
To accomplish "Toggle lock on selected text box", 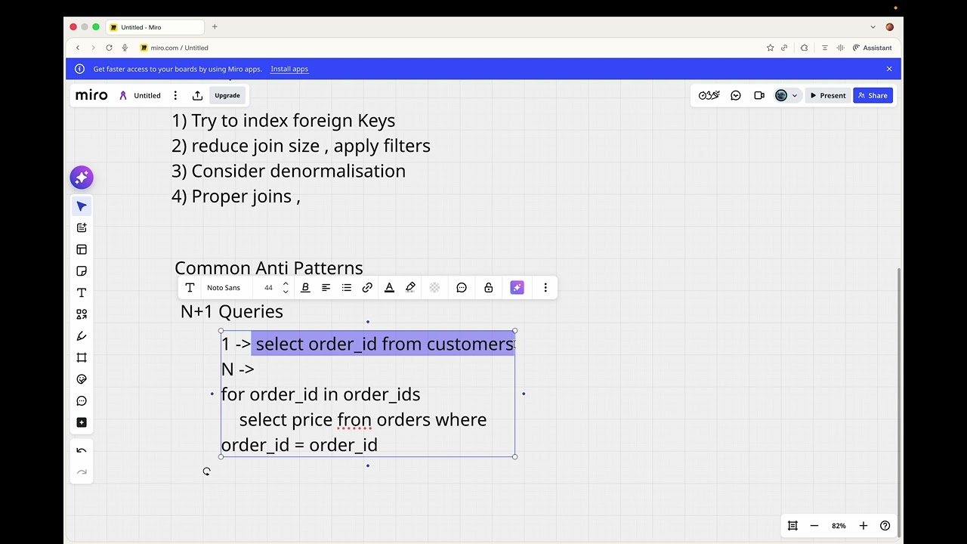I will [489, 288].
